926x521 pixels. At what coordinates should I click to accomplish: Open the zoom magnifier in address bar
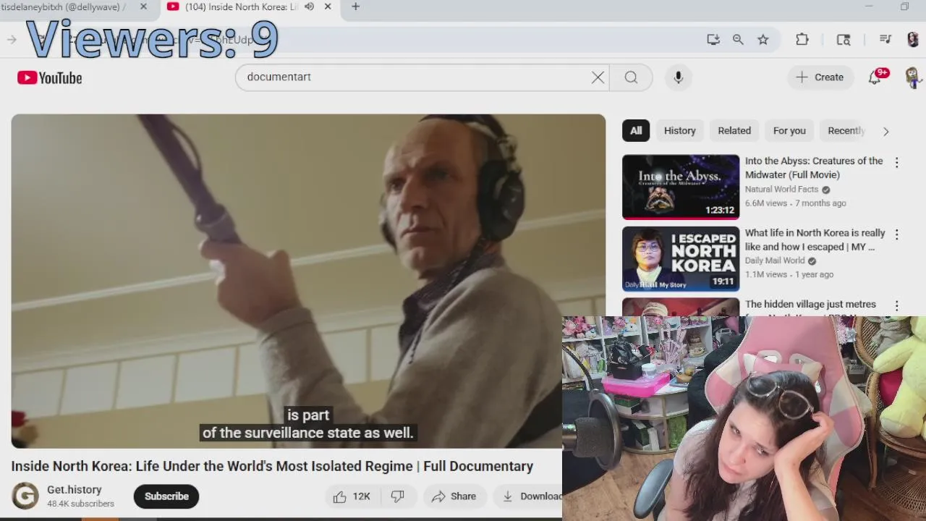pyautogui.click(x=738, y=40)
